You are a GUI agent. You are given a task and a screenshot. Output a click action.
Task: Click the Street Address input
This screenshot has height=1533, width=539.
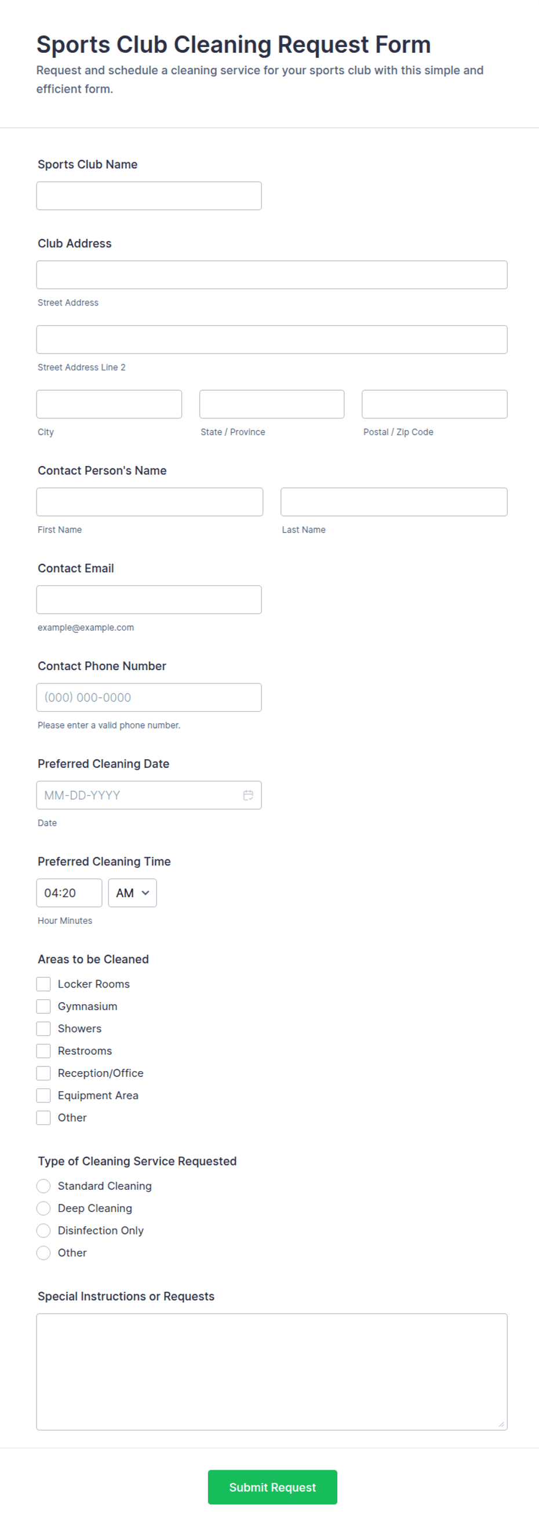[x=272, y=275]
